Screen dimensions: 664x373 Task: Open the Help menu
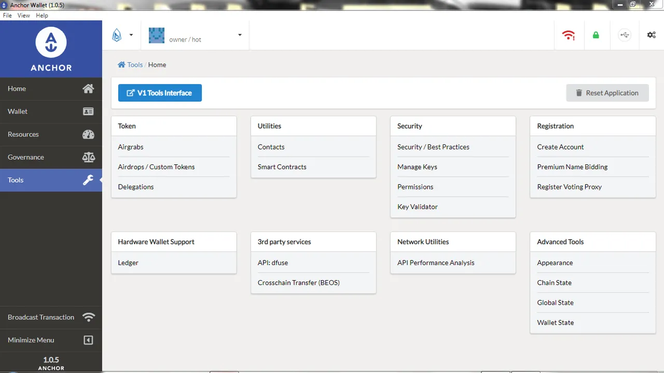[42, 16]
